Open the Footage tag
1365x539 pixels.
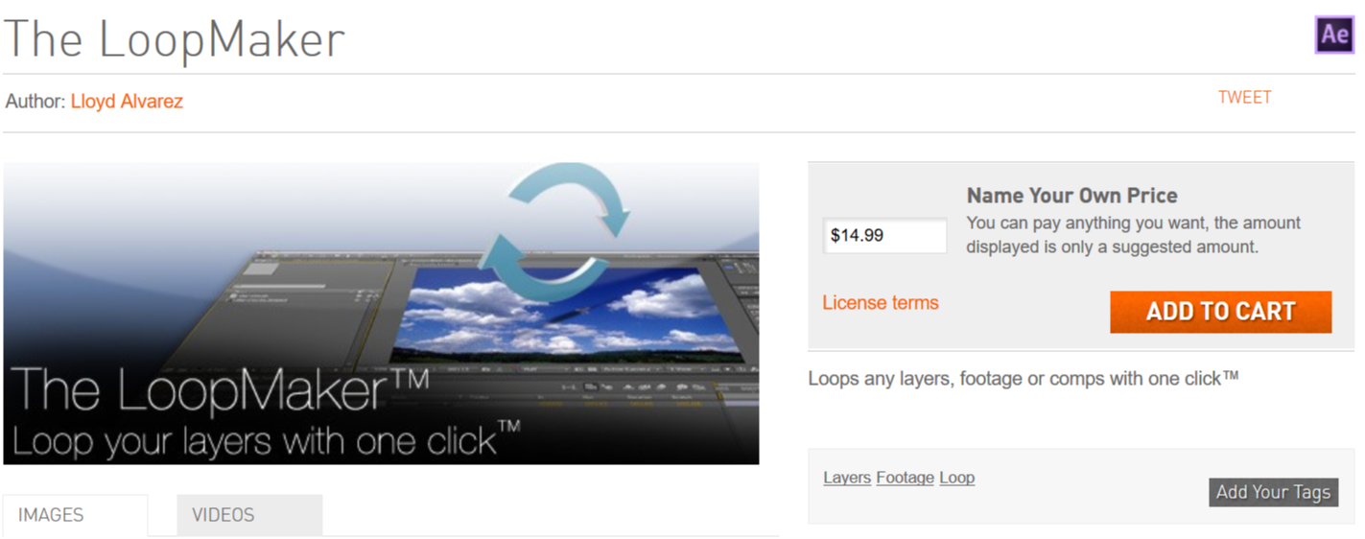[x=905, y=478]
